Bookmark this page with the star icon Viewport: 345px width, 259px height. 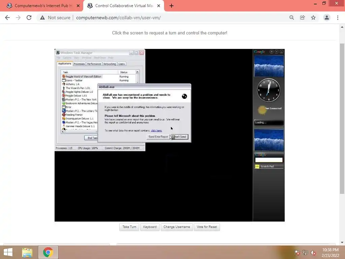313,18
